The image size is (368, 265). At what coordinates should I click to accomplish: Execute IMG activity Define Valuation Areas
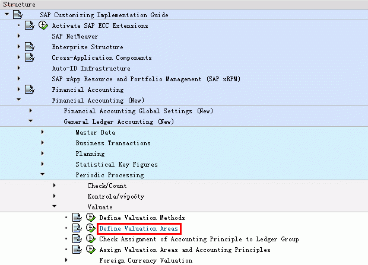click(x=91, y=228)
